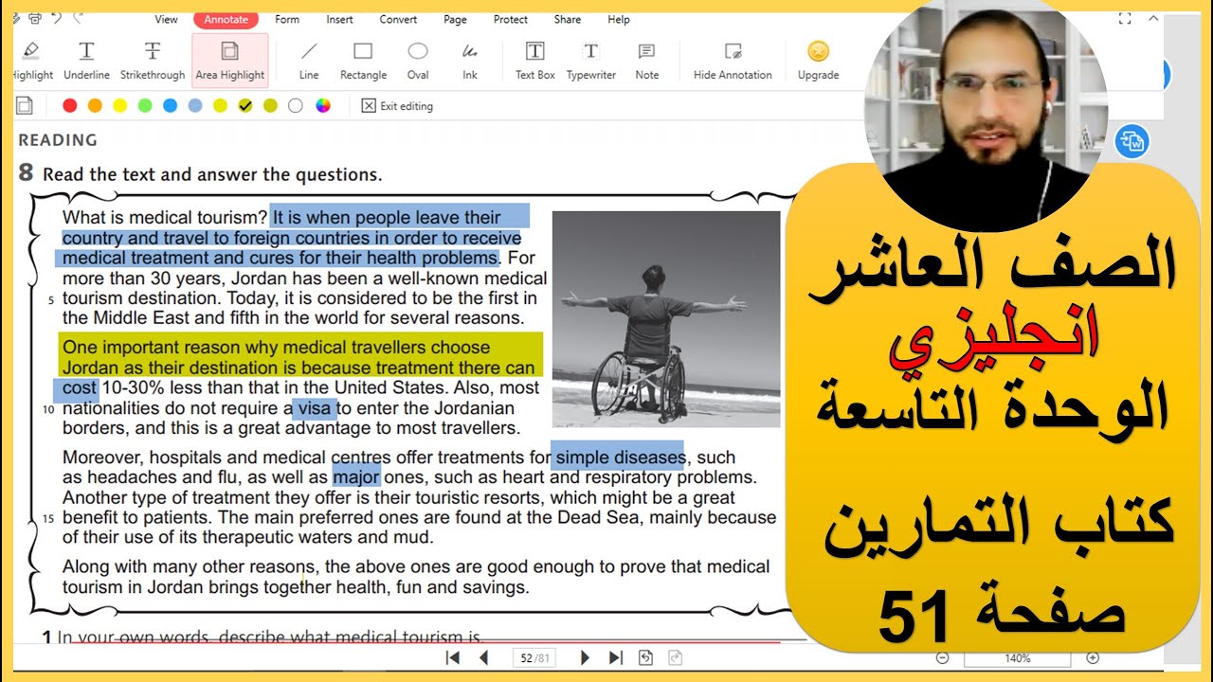Select the Oval shape tool
Screen dimensions: 1213x682
(x=418, y=60)
